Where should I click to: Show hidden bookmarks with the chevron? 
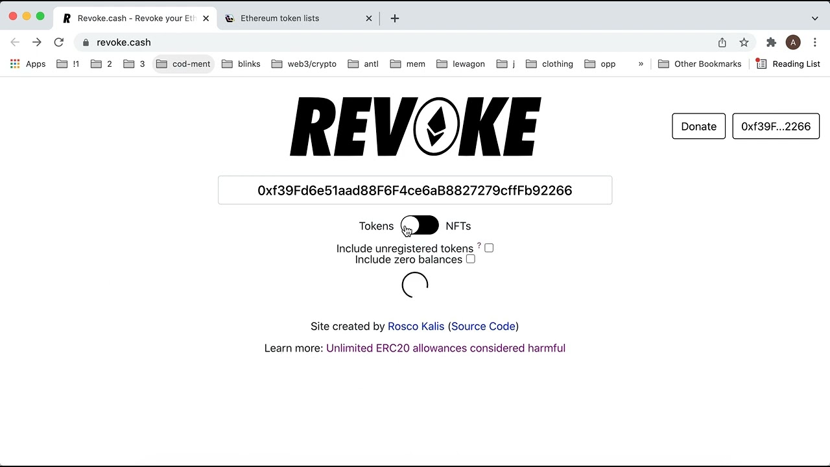pyautogui.click(x=641, y=64)
